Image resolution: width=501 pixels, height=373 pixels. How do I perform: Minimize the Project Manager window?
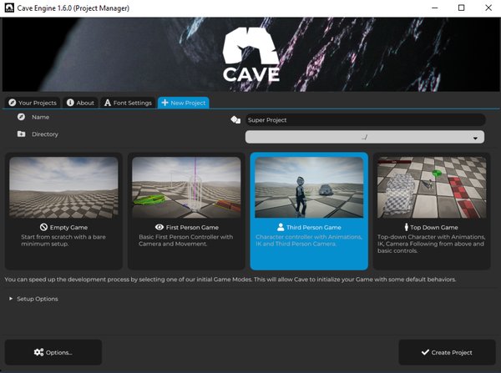pos(435,8)
